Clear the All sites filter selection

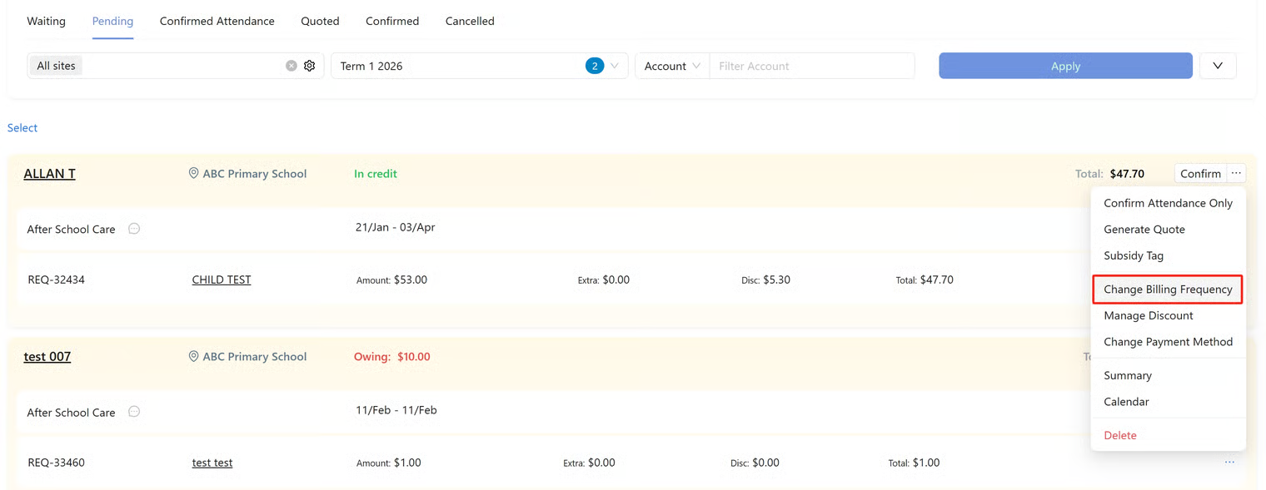click(x=292, y=66)
